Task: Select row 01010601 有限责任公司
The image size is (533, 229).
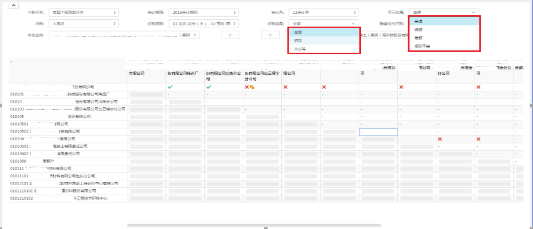Action: click(x=68, y=147)
